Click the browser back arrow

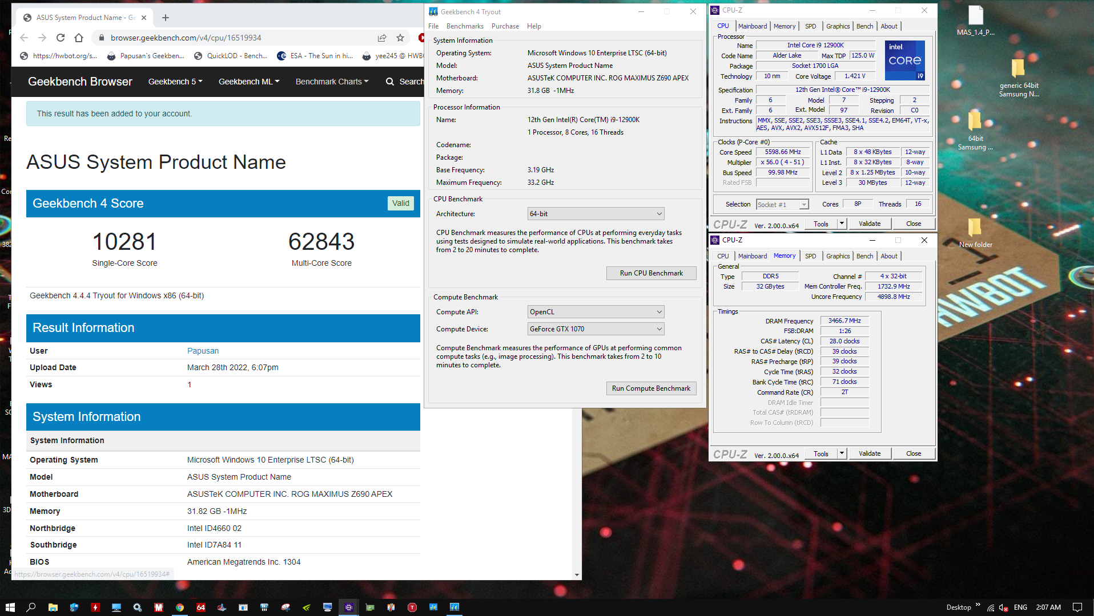[24, 38]
